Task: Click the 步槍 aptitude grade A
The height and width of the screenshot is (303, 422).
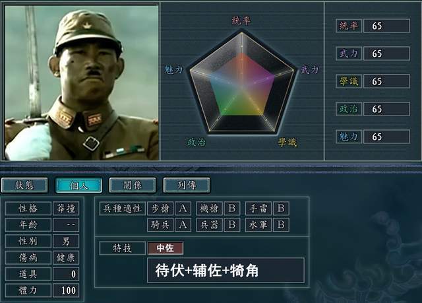Action: point(183,208)
